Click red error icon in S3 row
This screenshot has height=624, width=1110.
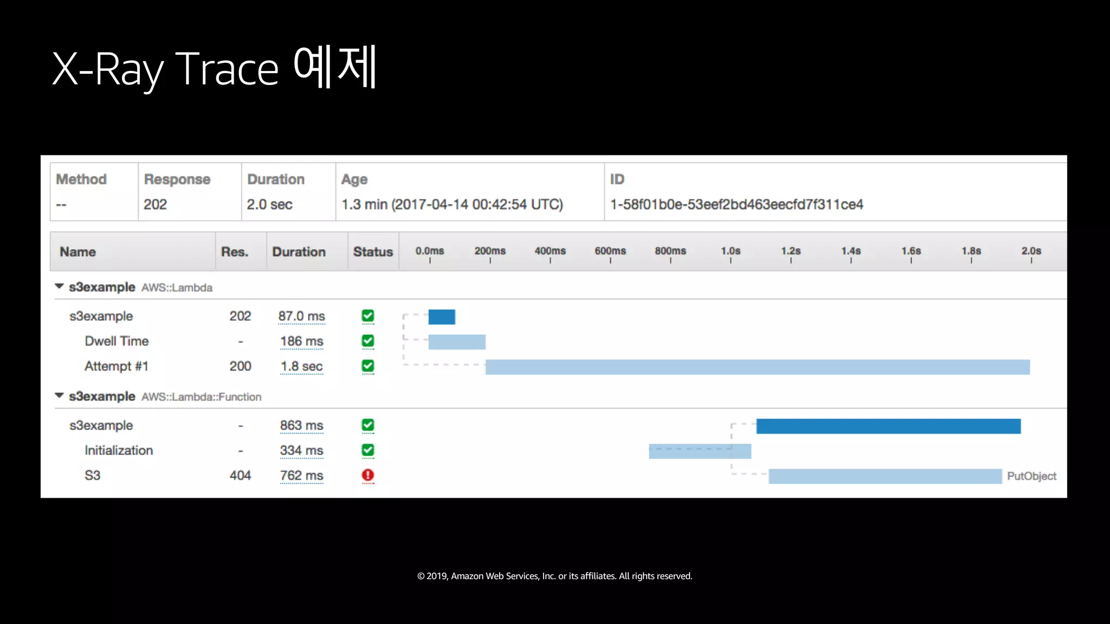pos(368,475)
